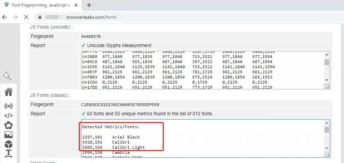This screenshot has height=163, width=344.
Task: Click the resize handle of classic fonts box
Action: (328, 155)
